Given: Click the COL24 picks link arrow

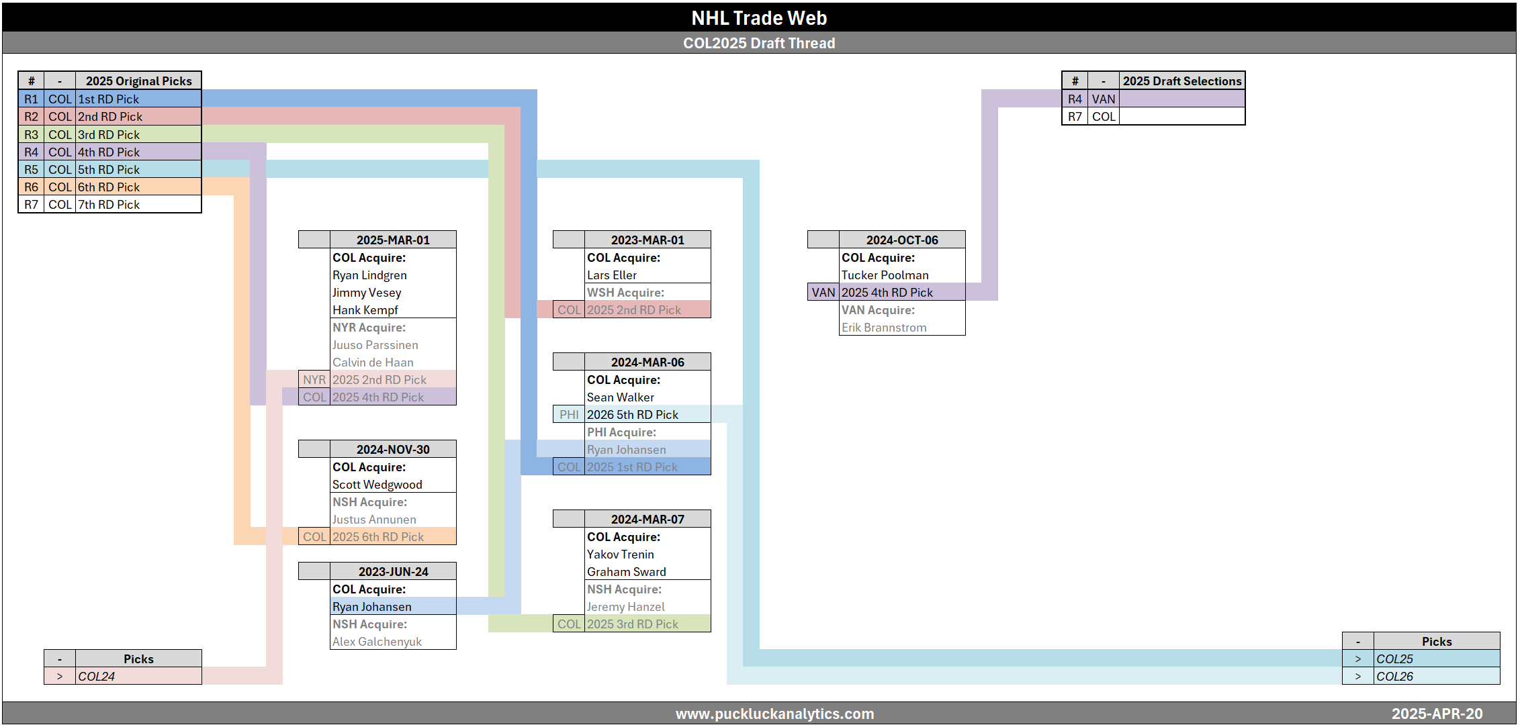Looking at the screenshot, I should 60,676.
